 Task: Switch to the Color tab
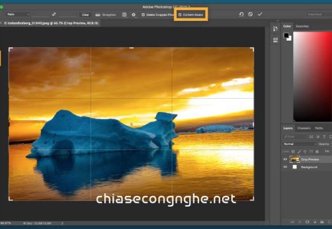[287, 26]
